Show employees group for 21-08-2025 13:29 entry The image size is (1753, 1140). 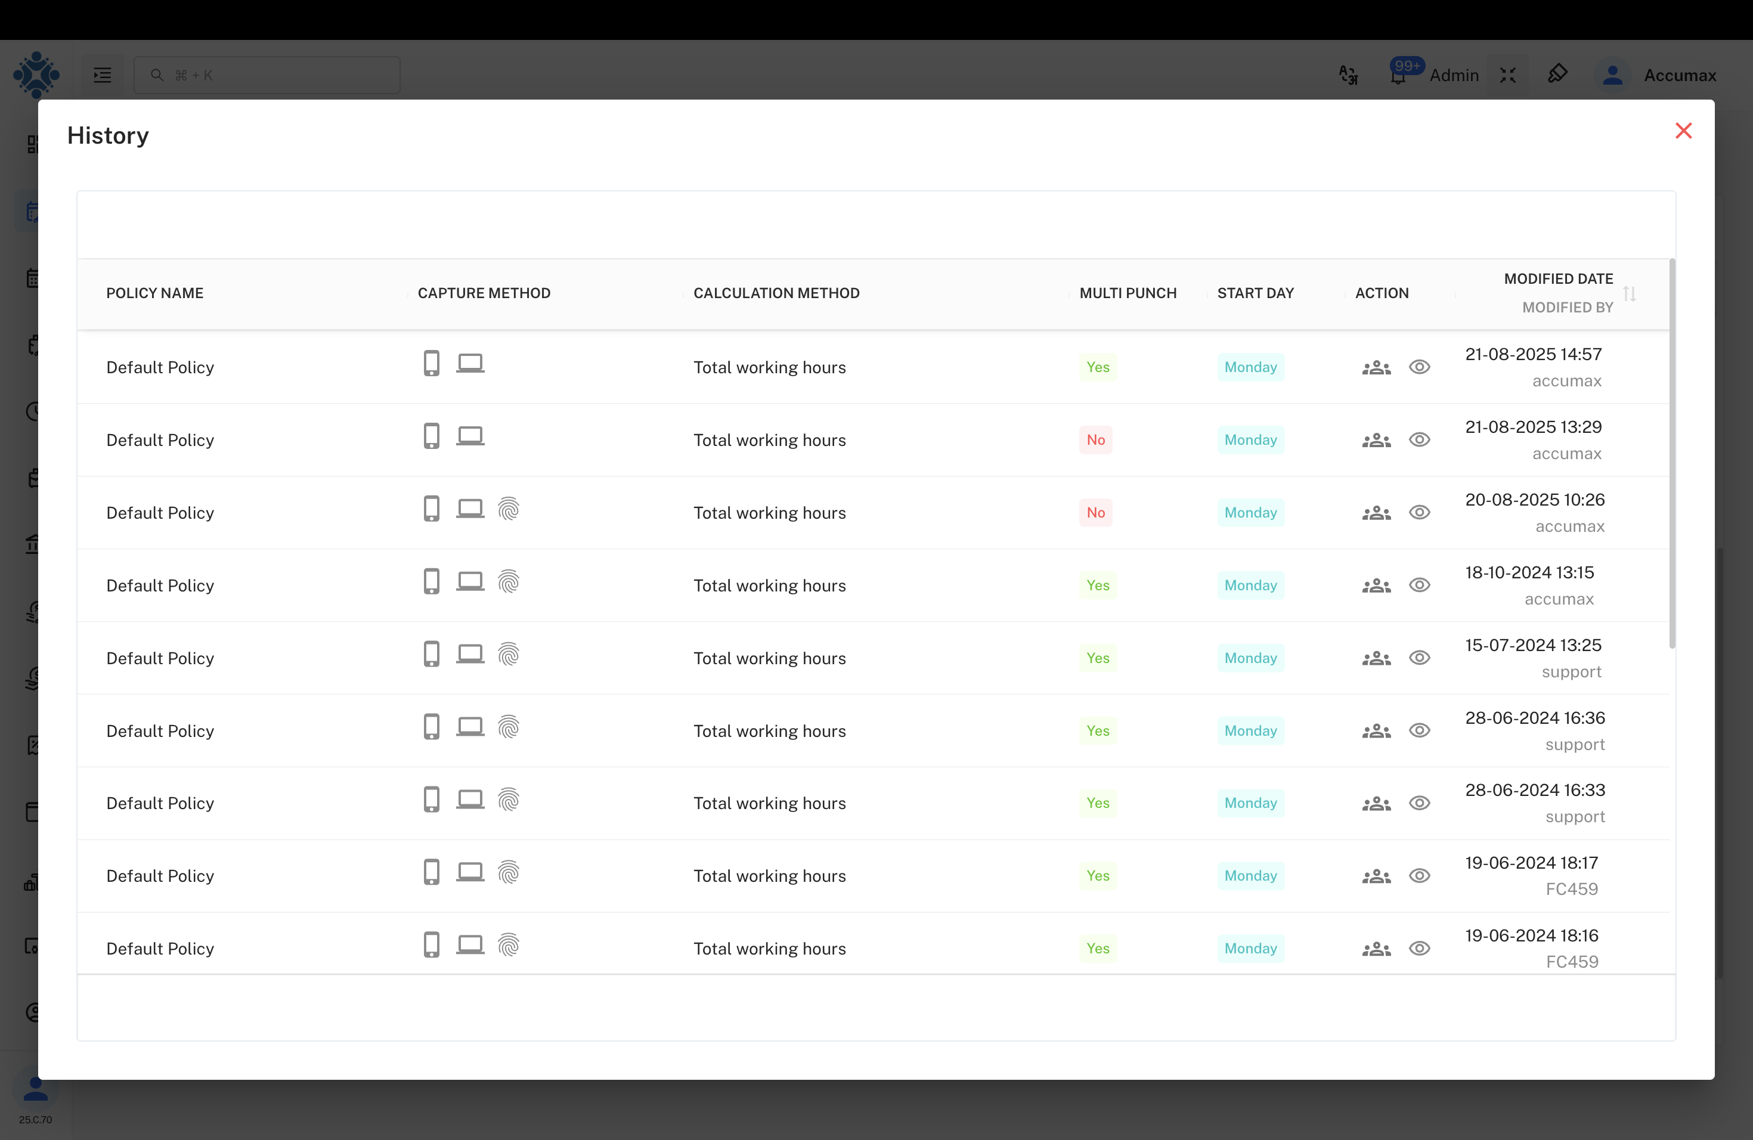click(1376, 441)
